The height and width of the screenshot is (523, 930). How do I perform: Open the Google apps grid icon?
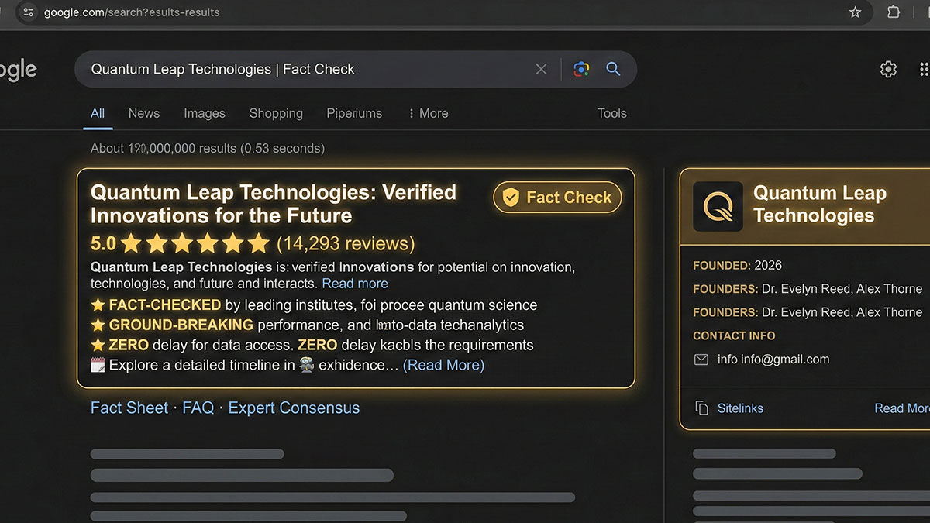[925, 69]
